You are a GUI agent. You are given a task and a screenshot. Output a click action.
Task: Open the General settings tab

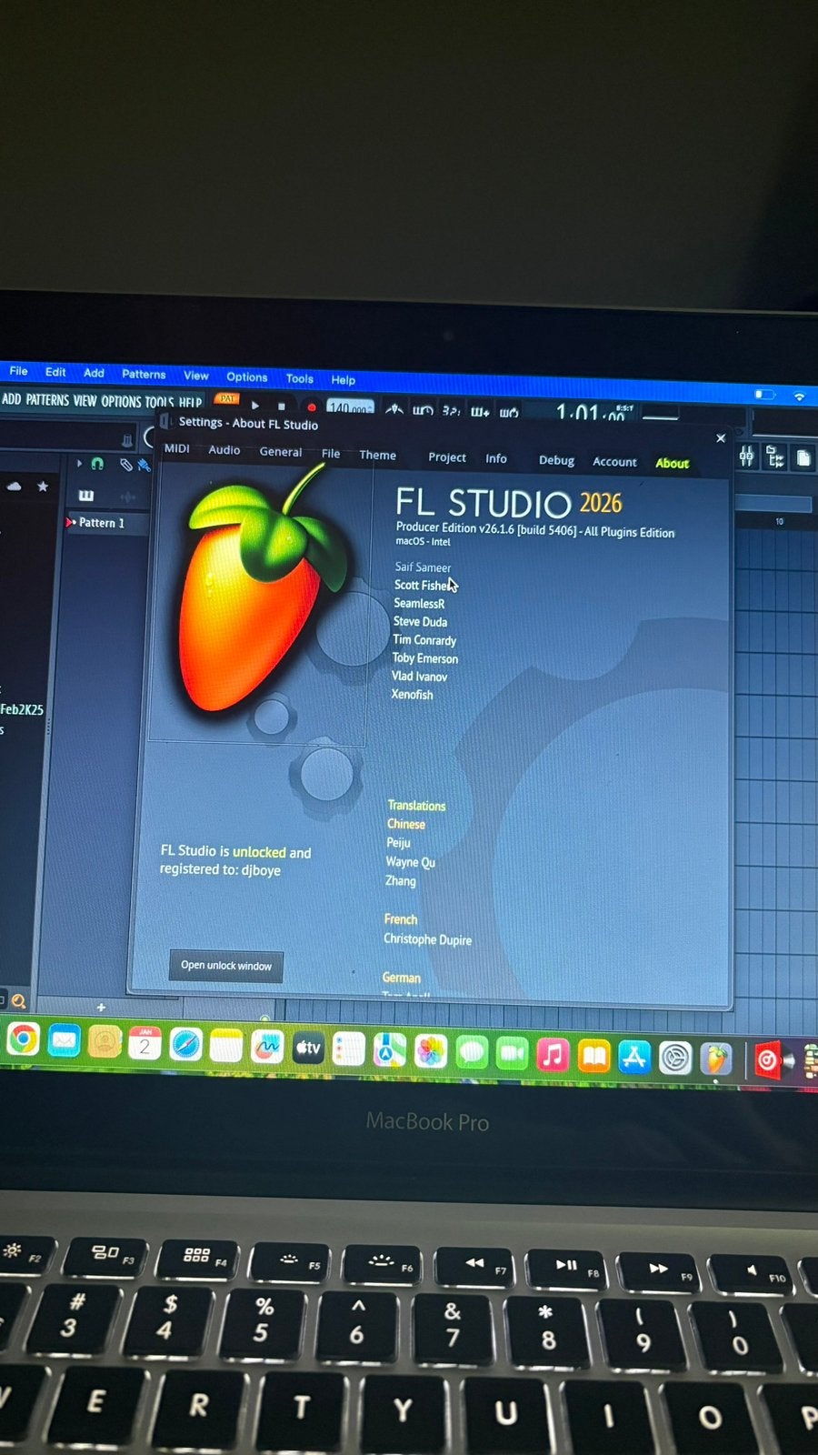pos(281,452)
